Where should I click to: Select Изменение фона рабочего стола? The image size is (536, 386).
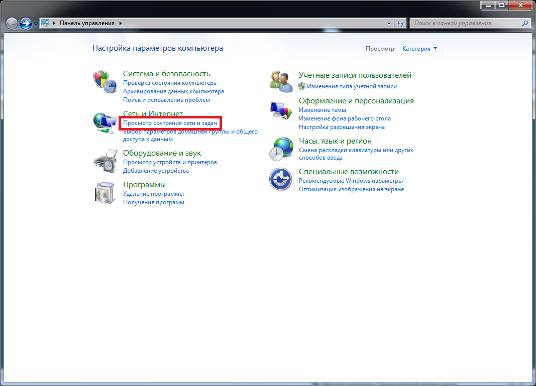click(x=345, y=118)
